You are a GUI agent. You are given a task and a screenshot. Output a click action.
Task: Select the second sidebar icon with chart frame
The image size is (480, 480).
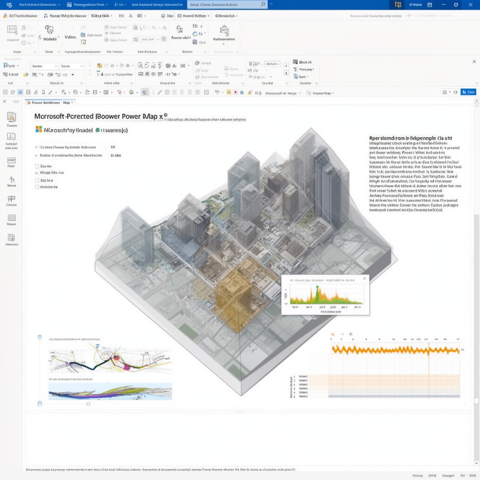pos(11,136)
